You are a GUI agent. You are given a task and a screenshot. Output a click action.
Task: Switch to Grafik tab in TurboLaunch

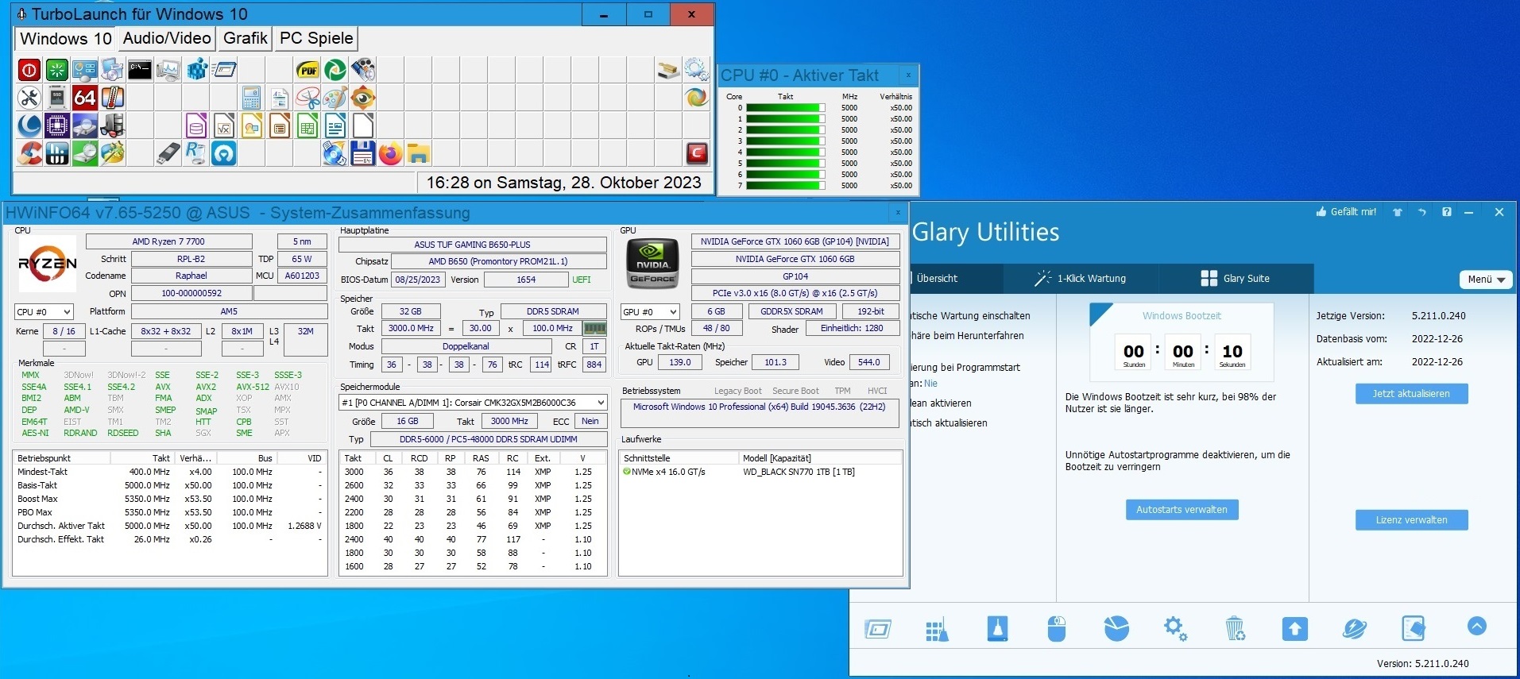[246, 38]
